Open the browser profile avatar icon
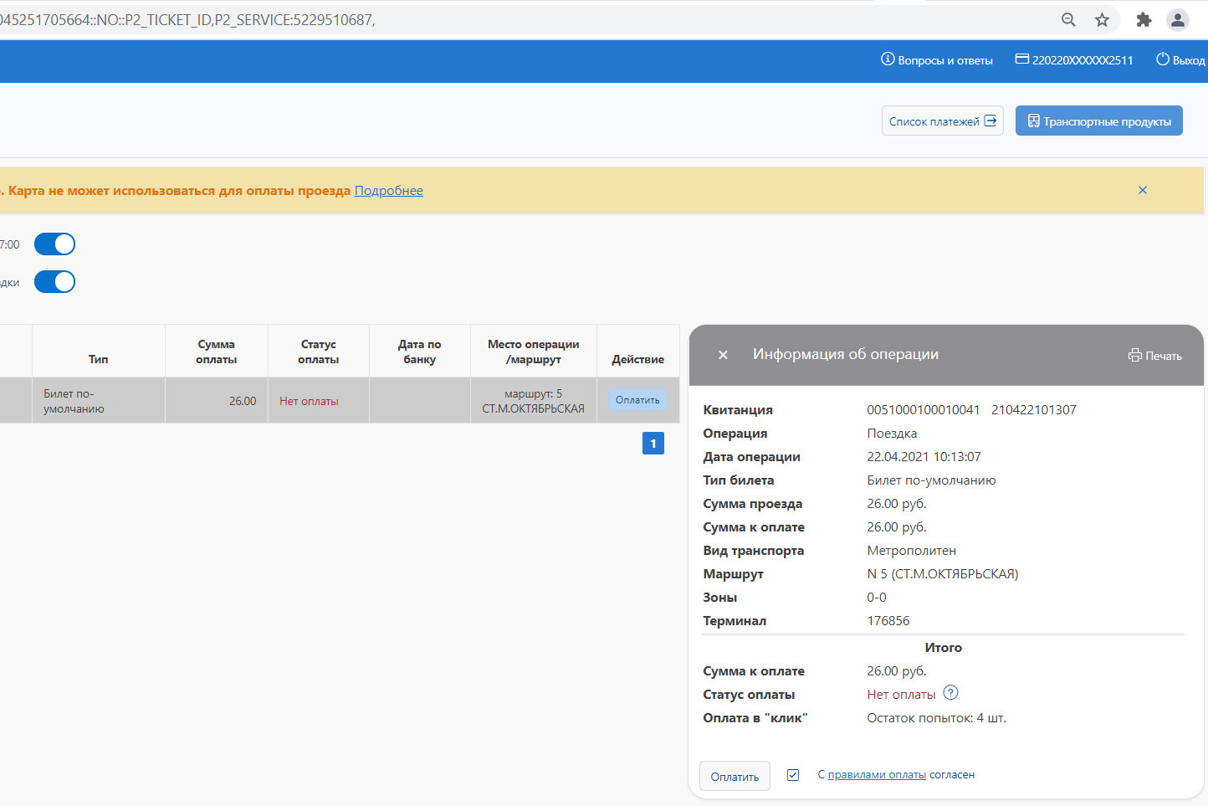The image size is (1208, 806). pos(1177,20)
